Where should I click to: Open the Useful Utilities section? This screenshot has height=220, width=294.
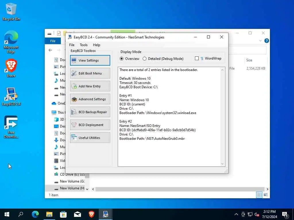click(90, 138)
